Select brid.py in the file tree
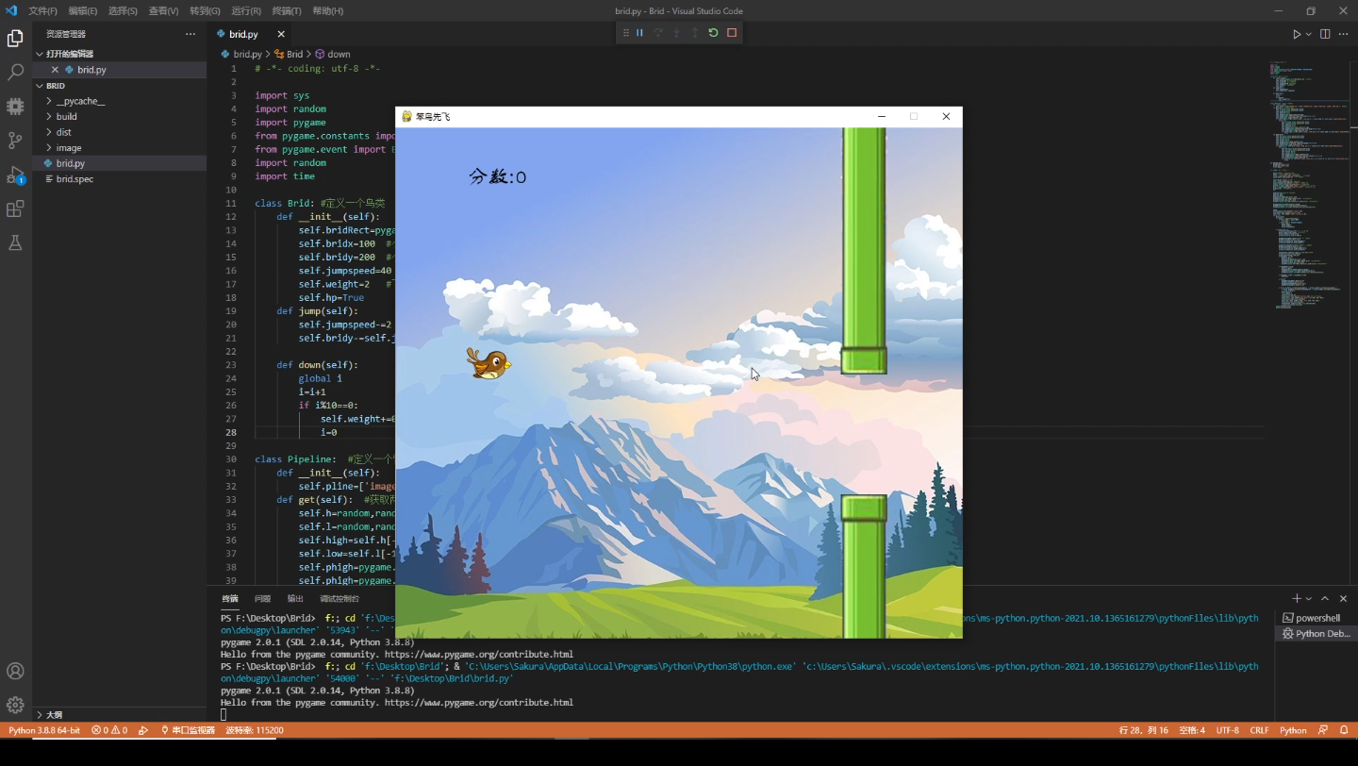Screen dimensions: 1358x766 pos(120,163)
